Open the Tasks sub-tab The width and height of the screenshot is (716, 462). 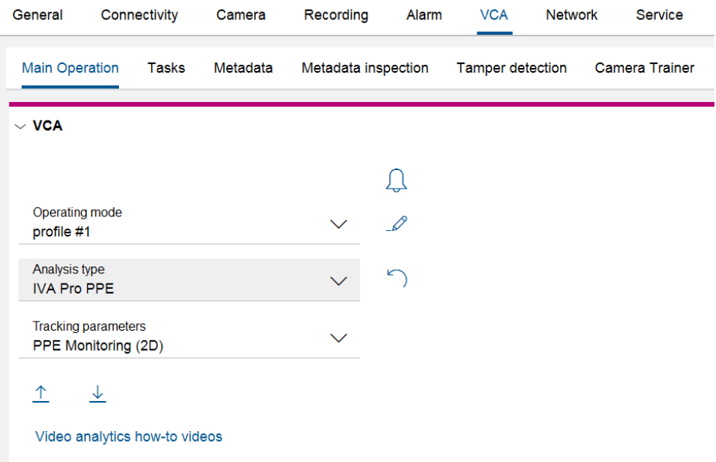tap(166, 68)
